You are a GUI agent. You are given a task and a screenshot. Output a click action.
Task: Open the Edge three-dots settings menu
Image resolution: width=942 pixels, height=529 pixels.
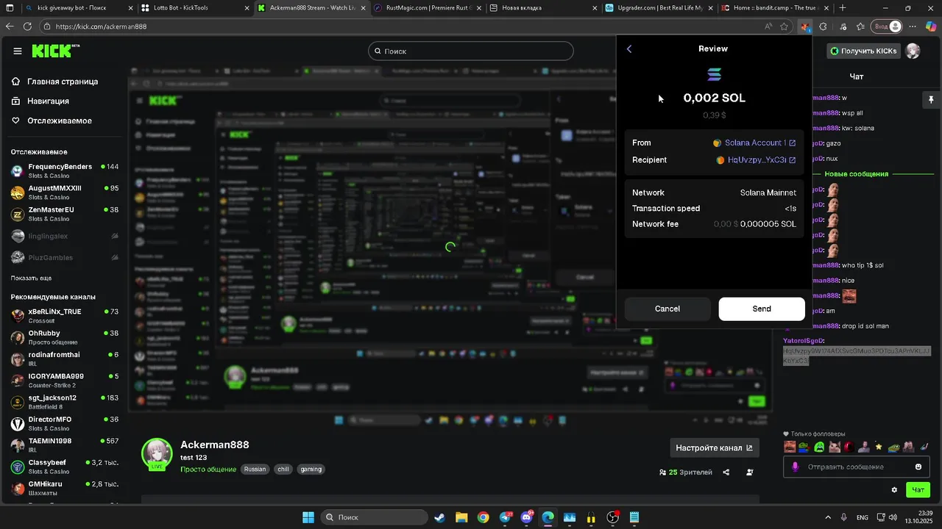[x=912, y=26]
